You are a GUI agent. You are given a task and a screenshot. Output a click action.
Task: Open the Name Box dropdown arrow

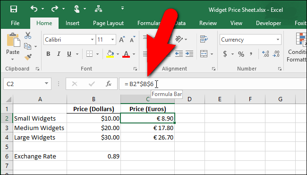pyautogui.click(x=46, y=84)
